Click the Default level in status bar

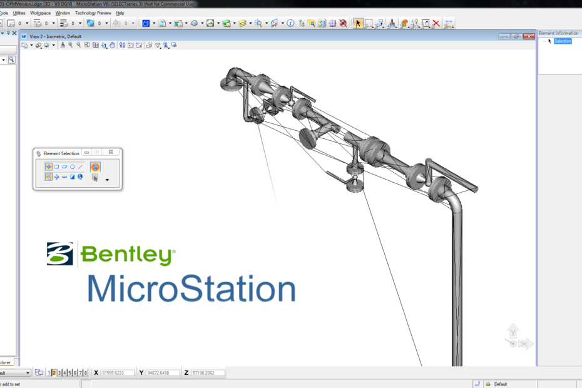(x=501, y=384)
